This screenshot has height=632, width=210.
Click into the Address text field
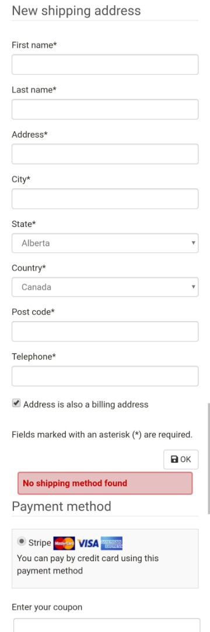point(105,154)
